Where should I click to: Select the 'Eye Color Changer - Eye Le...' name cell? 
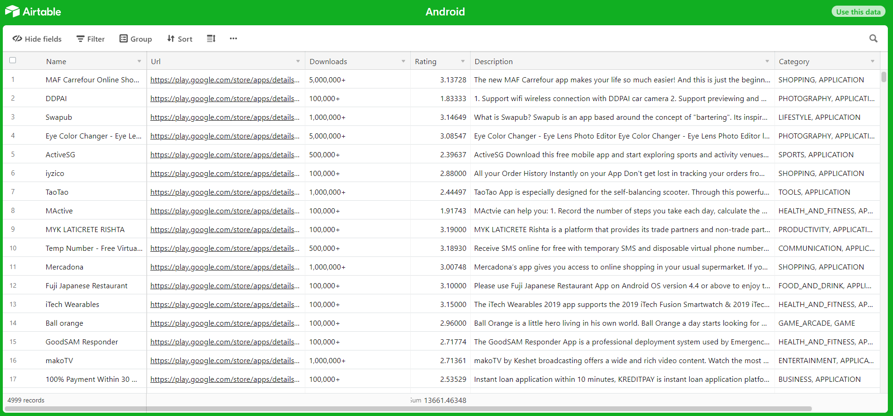94,136
